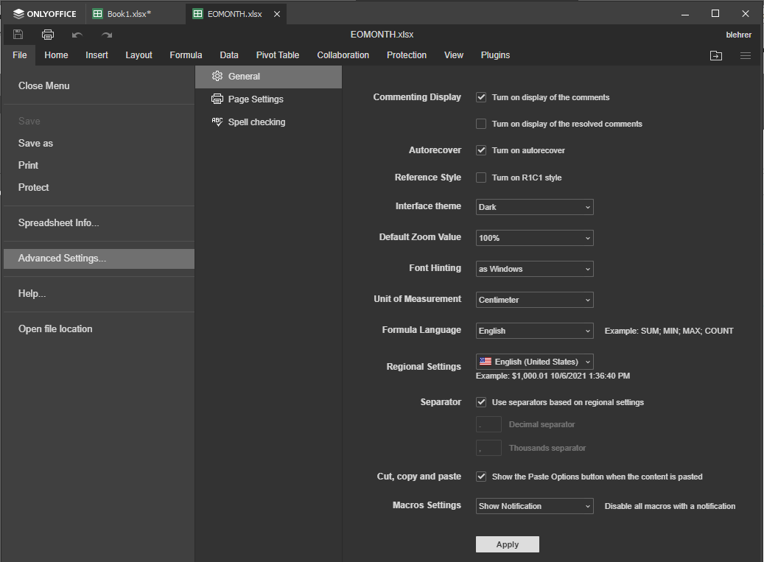Click the United States flag icon
This screenshot has width=764, height=562.
coord(486,362)
